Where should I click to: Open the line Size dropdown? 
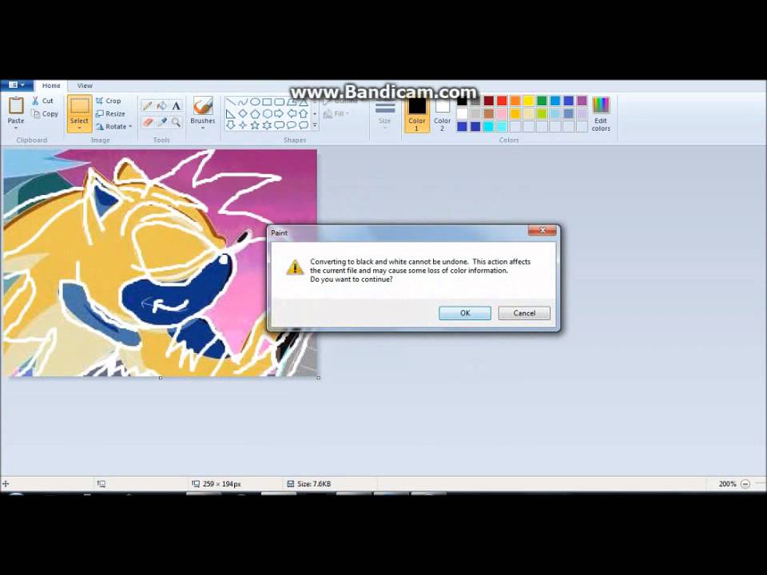click(x=384, y=114)
